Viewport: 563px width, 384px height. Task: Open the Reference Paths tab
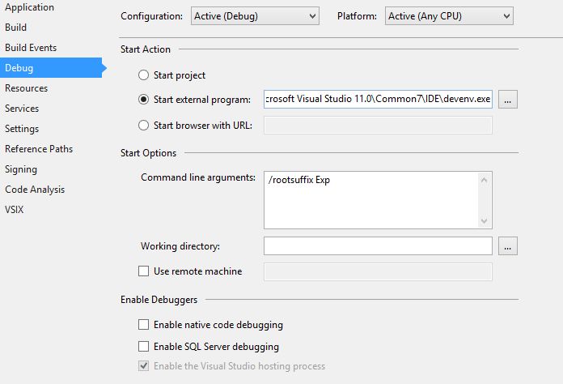tap(39, 149)
